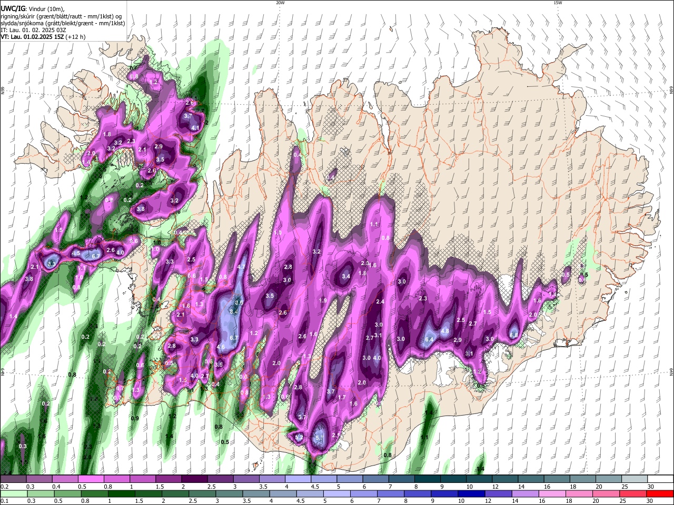Click the dark purple swatch labeled 2, upper legend row

[x=194, y=479]
